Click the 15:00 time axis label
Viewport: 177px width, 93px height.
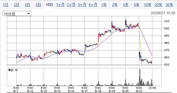pyautogui.click(x=152, y=88)
